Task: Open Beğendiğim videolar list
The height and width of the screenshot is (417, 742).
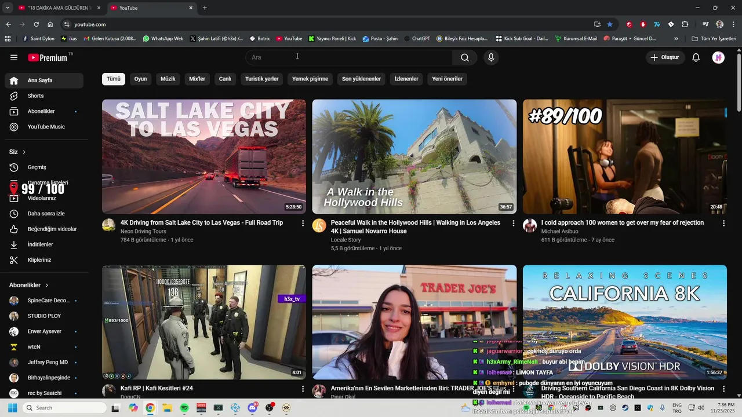Action: (x=44, y=229)
